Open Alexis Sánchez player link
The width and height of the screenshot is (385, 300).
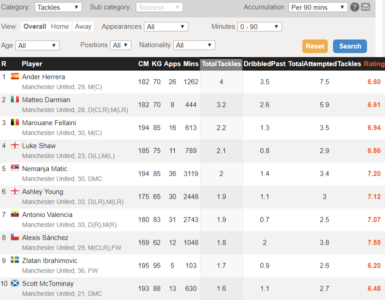pyautogui.click(x=45, y=238)
